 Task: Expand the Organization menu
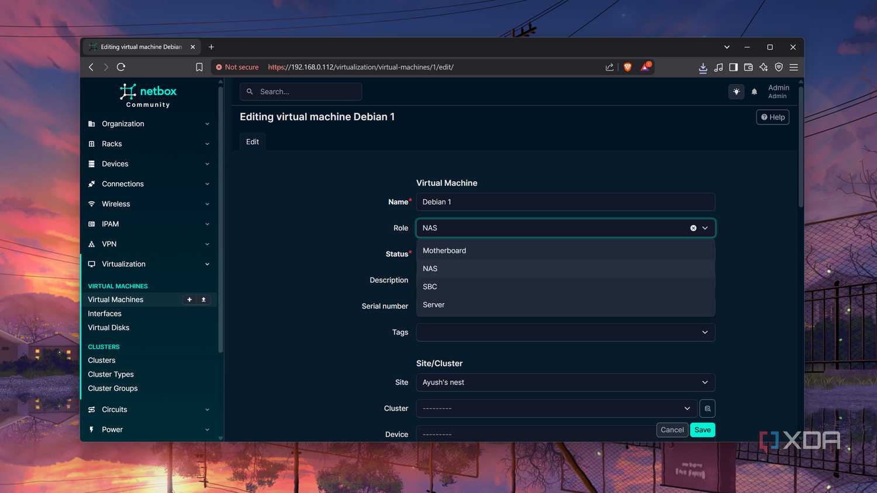point(149,124)
